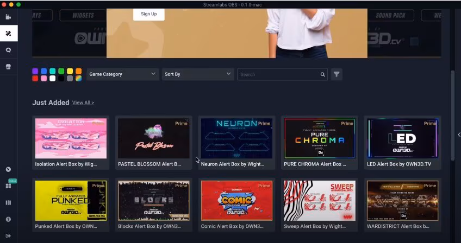This screenshot has height=243, width=461.
Task: Pick the orange color filter swatch
Action: (78, 71)
